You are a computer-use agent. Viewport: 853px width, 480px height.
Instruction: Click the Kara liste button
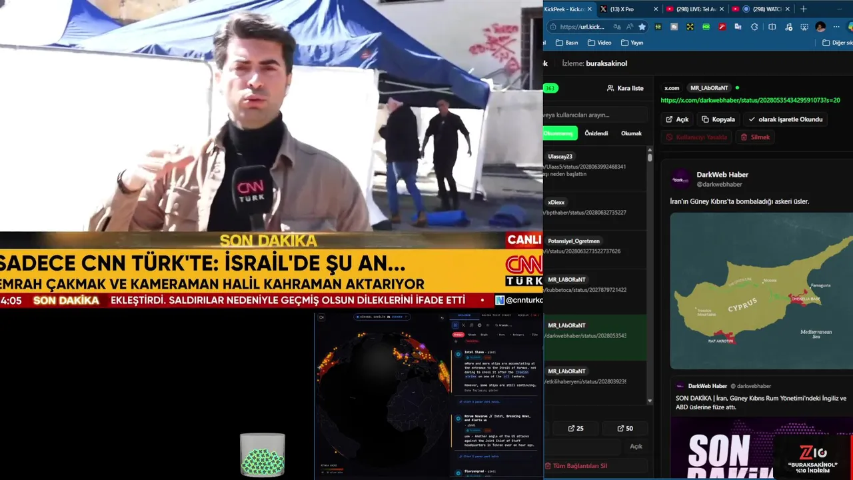pyautogui.click(x=625, y=88)
